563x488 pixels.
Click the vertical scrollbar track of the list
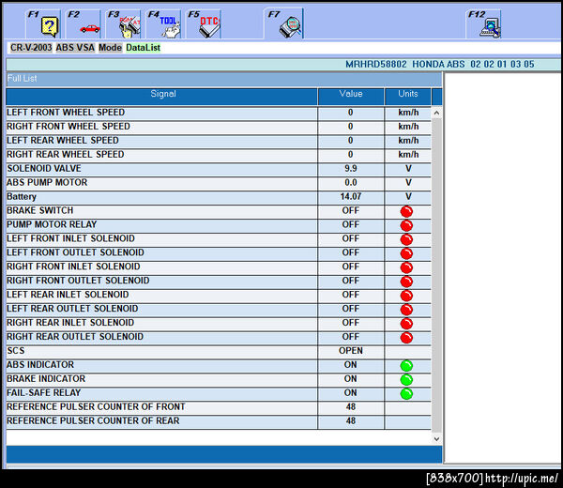pos(436,276)
